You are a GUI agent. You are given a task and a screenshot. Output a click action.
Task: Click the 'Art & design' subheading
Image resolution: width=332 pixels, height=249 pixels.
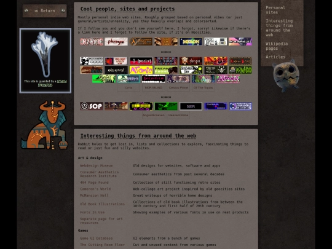click(x=90, y=158)
